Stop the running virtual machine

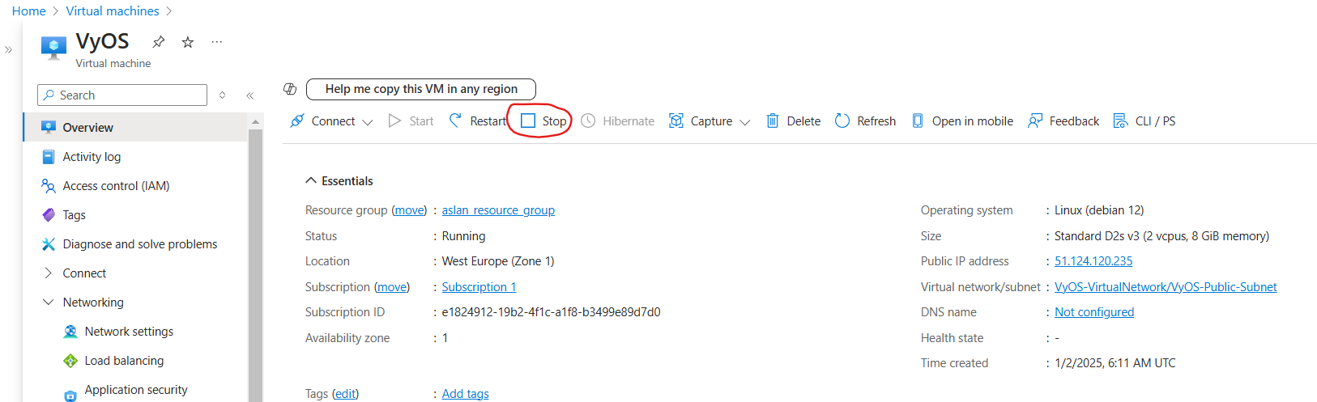pyautogui.click(x=543, y=121)
